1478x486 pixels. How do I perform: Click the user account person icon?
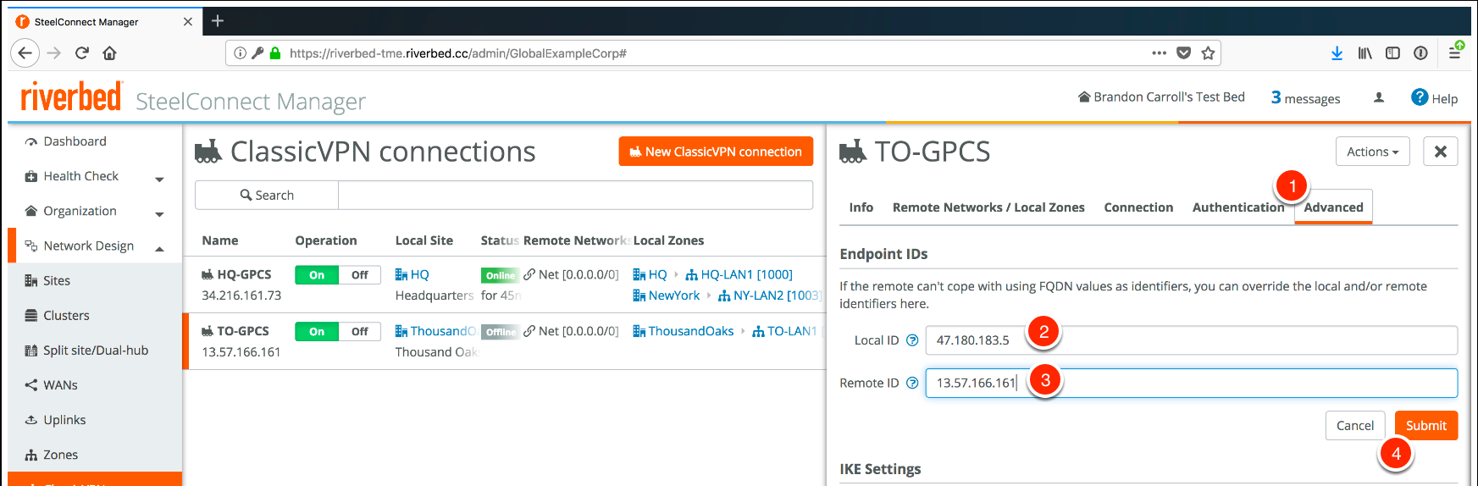pos(1379,97)
